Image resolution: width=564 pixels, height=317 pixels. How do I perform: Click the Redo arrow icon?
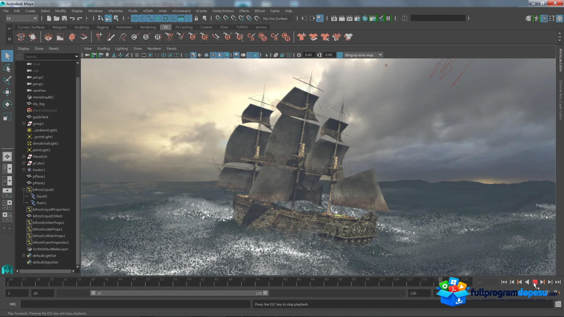pyautogui.click(x=80, y=18)
